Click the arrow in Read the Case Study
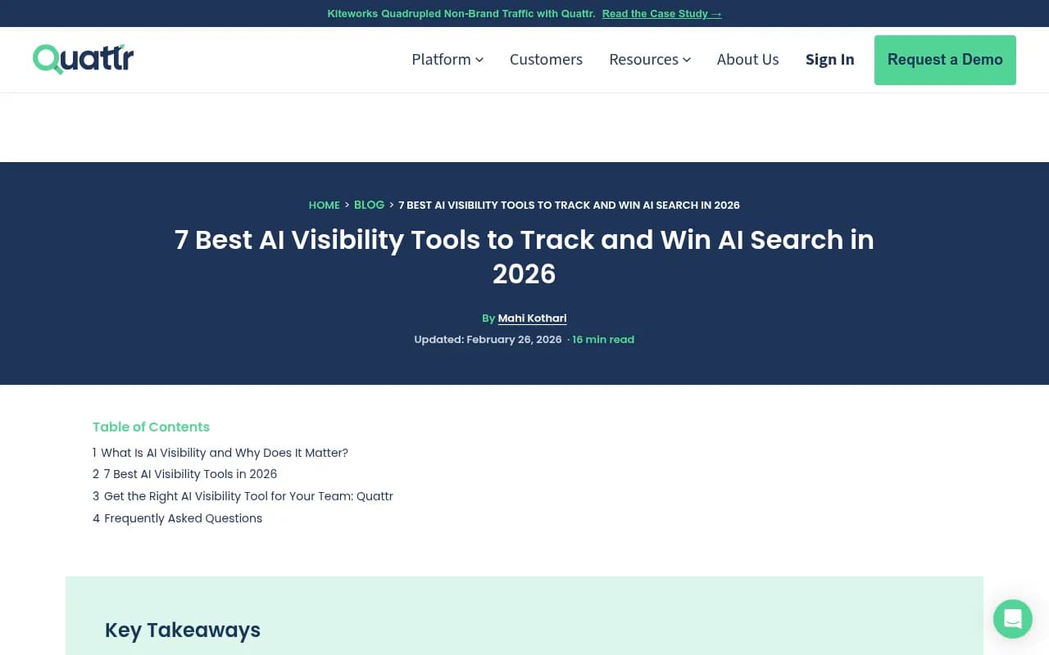The image size is (1049, 655). (715, 13)
